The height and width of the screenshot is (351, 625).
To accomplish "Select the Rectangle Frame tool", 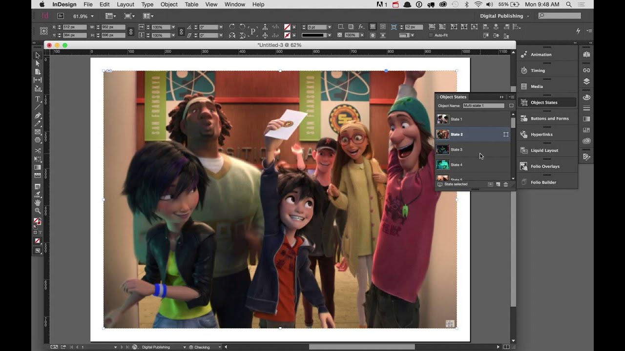I will click(x=38, y=132).
